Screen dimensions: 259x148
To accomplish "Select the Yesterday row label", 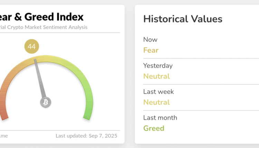I will 158,66.
